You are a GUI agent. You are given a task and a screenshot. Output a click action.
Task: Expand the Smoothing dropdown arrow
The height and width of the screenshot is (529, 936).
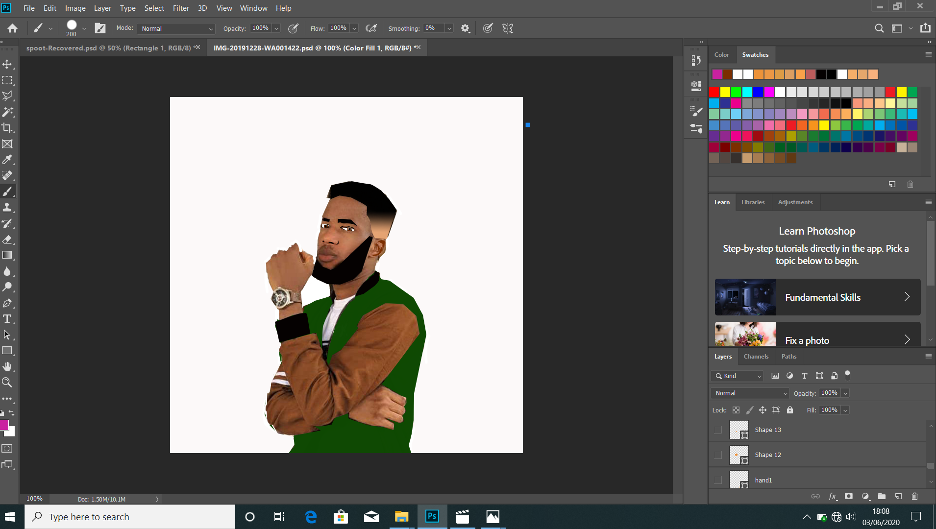(x=449, y=28)
